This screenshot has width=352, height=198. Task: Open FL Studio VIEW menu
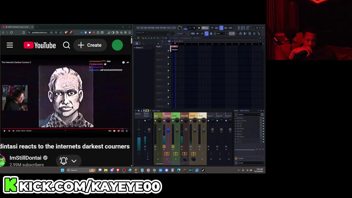(157, 28)
